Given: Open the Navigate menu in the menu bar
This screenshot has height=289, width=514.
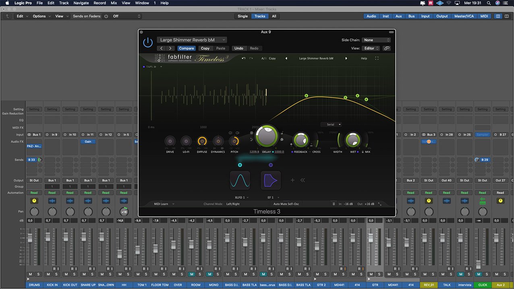Looking at the screenshot, I should [x=81, y=3].
